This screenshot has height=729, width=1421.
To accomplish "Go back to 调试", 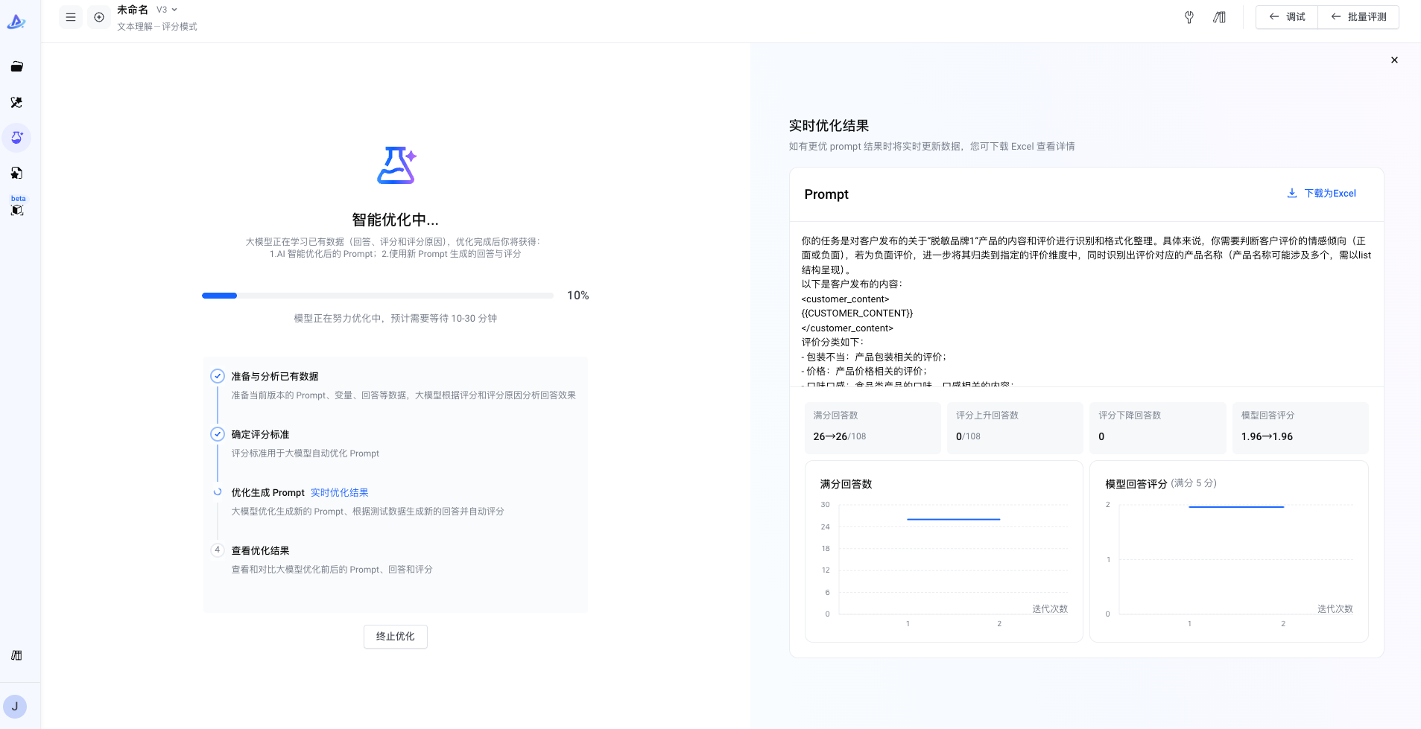I will [x=1287, y=17].
